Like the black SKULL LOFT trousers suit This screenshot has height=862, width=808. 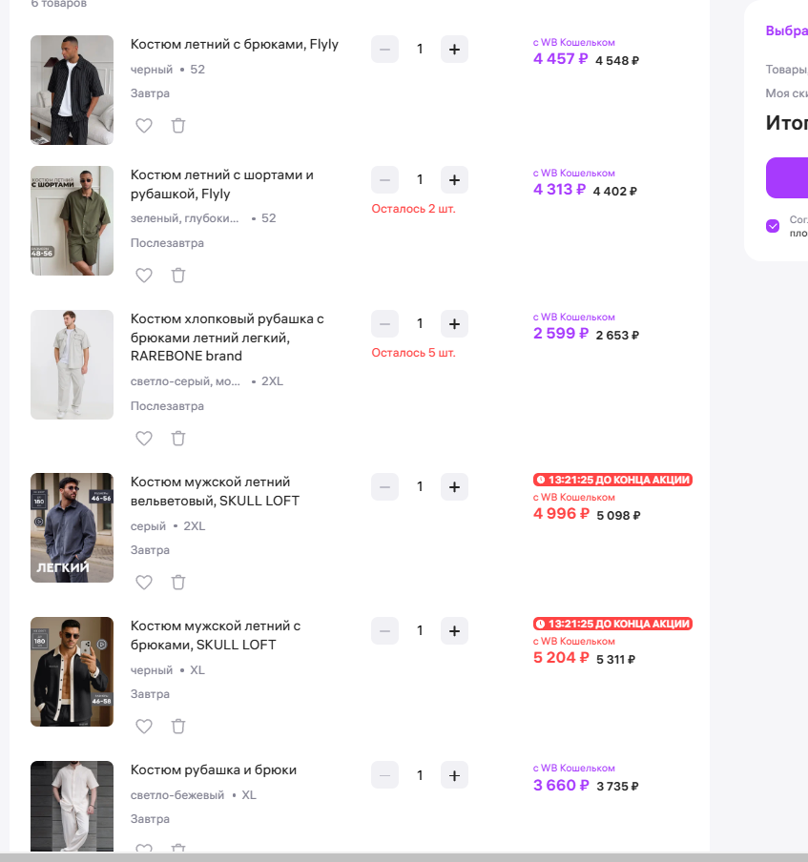click(144, 727)
